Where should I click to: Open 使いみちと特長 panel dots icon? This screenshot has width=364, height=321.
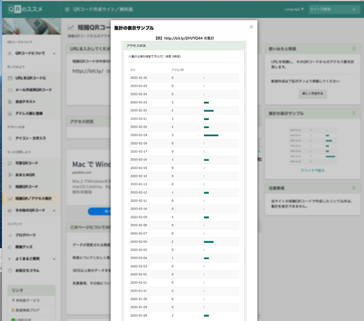click(x=354, y=48)
